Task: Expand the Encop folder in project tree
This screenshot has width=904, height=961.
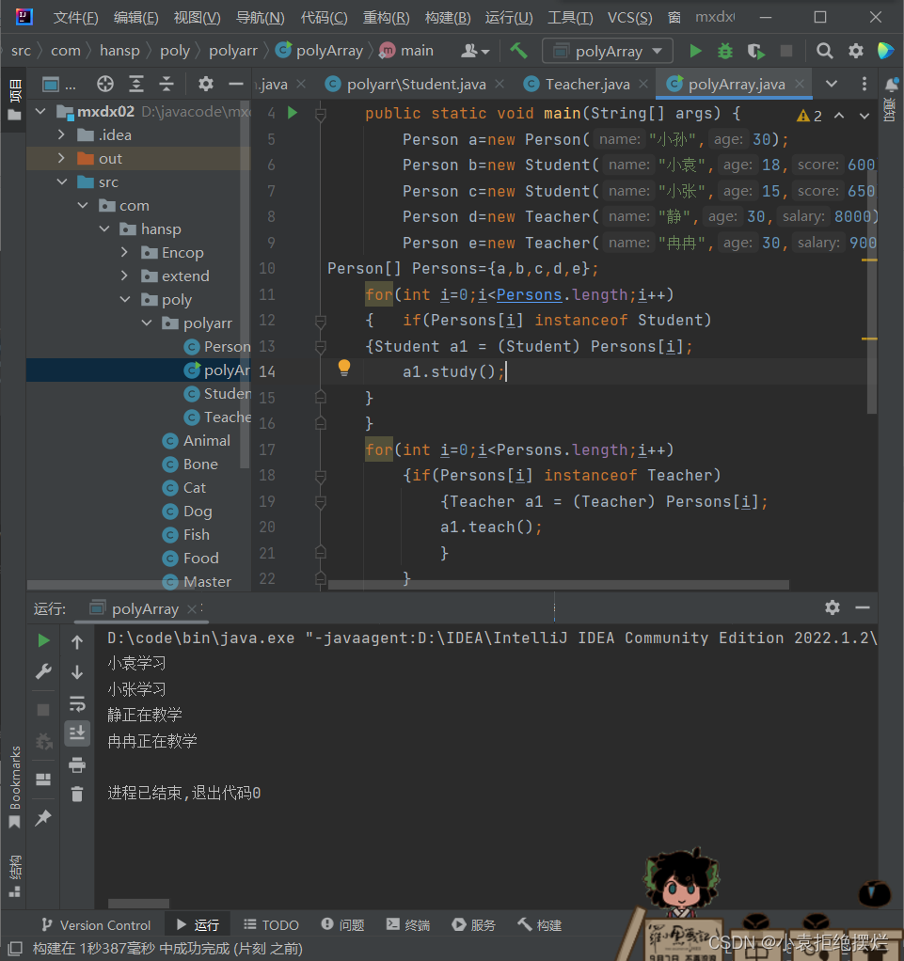Action: click(125, 252)
